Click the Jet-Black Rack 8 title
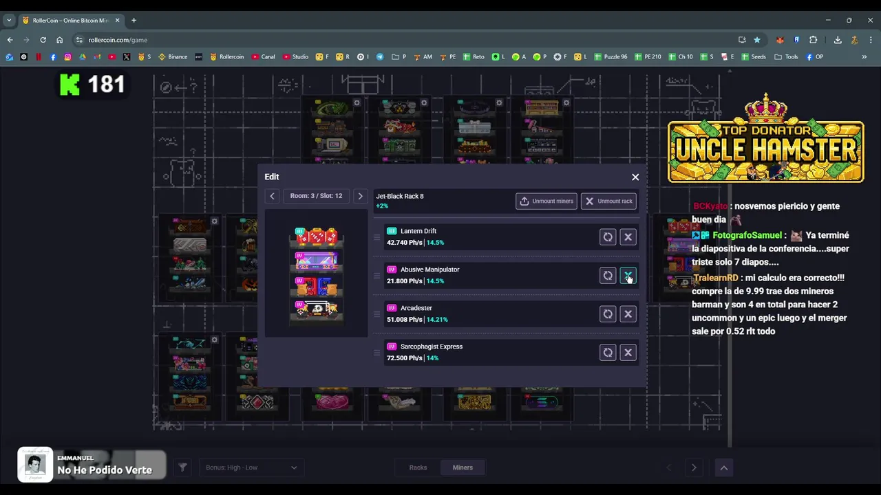 pyautogui.click(x=400, y=196)
